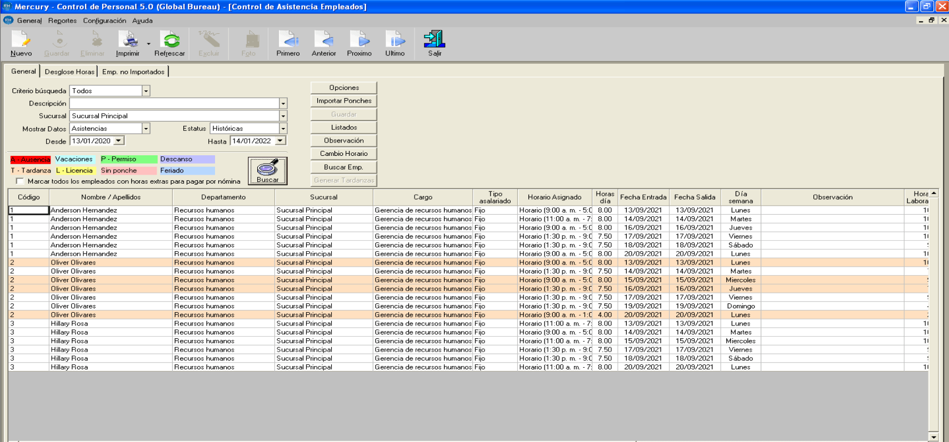Image resolution: width=949 pixels, height=442 pixels.
Task: Click the green P - Permiso swatch
Action: coord(128,159)
